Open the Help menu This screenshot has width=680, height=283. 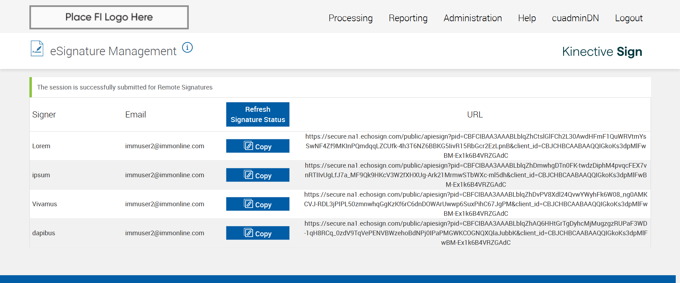tap(527, 18)
